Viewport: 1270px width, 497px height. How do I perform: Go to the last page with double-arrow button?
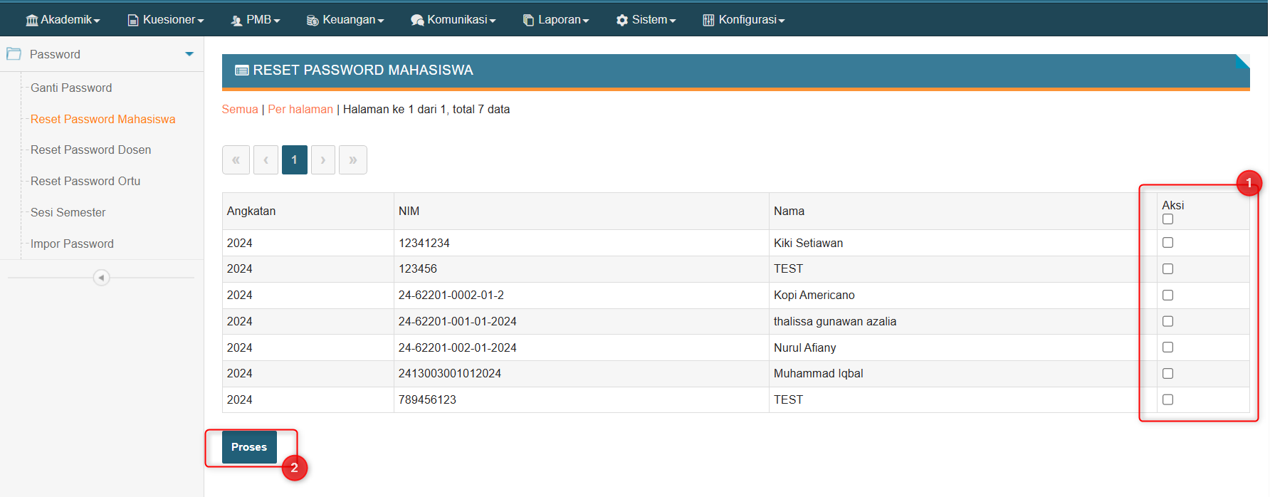[352, 160]
